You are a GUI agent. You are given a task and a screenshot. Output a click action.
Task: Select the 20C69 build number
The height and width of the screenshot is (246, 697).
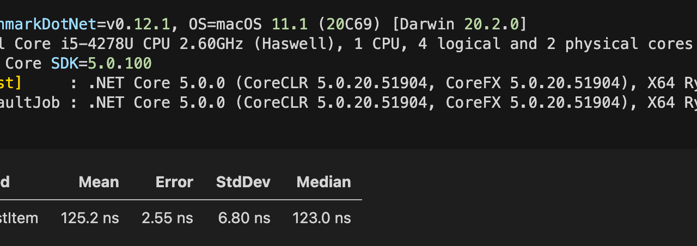346,24
